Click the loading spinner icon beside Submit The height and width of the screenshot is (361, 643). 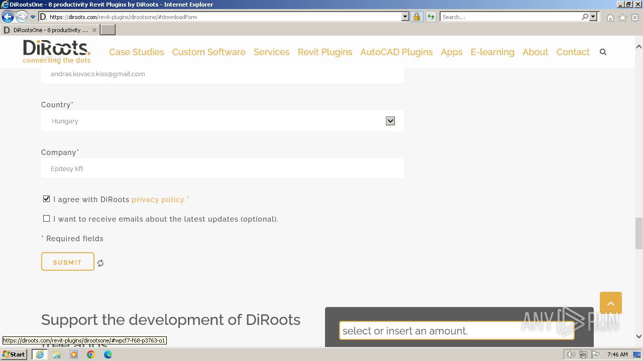pyautogui.click(x=100, y=263)
